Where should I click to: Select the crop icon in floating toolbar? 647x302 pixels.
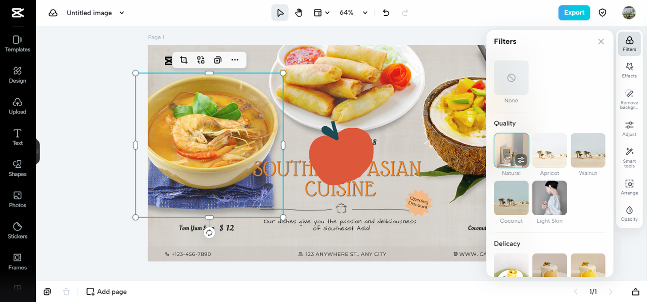tap(183, 60)
